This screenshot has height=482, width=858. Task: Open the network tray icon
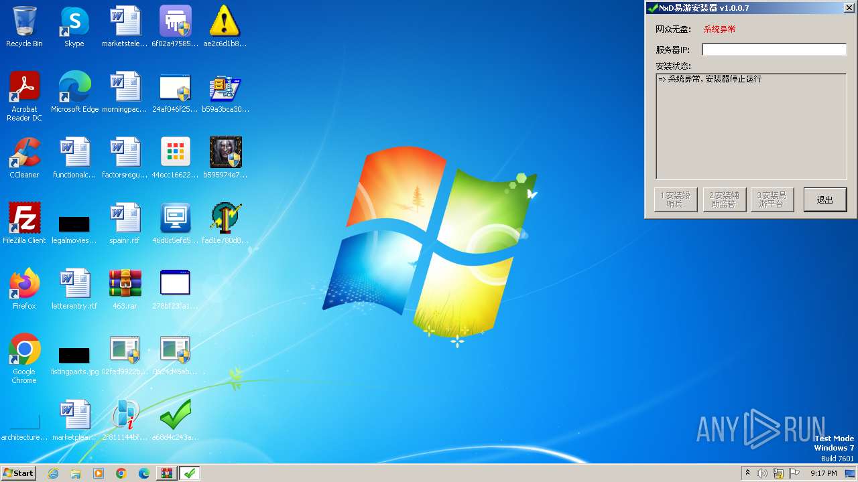[x=778, y=473]
